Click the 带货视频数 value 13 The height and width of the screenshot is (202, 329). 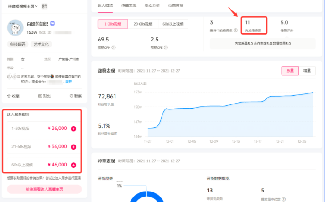[209, 191]
